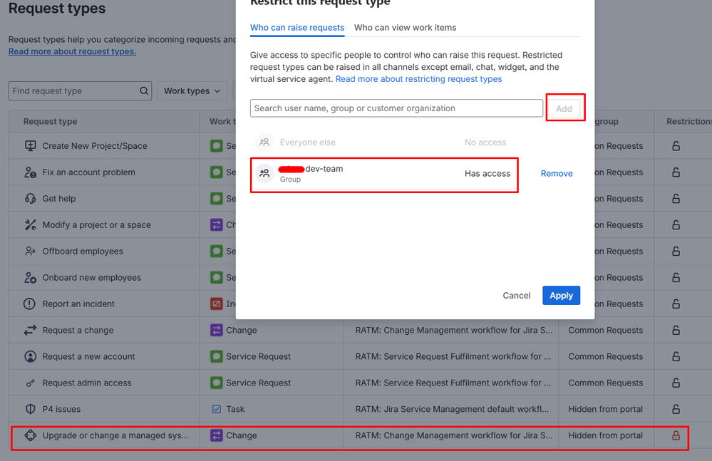Click the restriction lock icon for Get help
Viewport: 712px width, 461px height.
[676, 198]
